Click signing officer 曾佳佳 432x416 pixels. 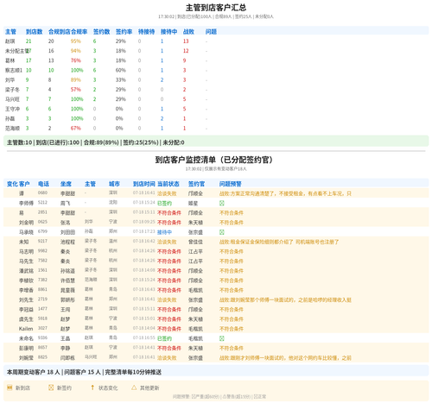tap(195, 242)
